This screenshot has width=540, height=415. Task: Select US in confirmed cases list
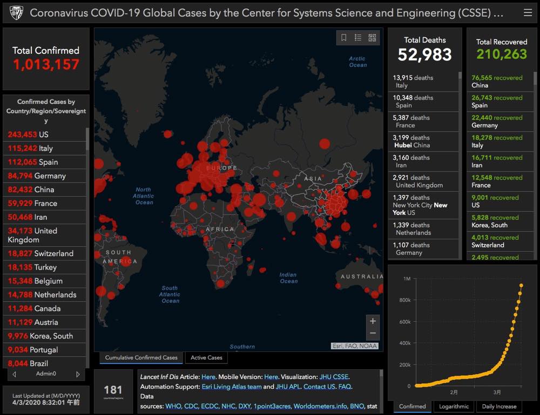point(44,134)
